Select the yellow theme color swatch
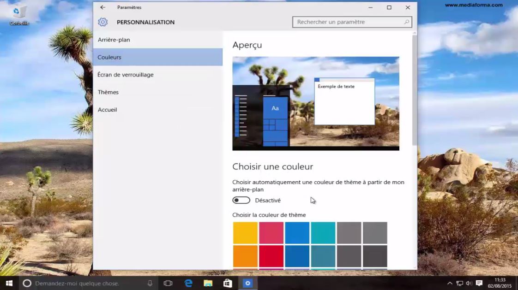518x290 pixels. (x=245, y=232)
